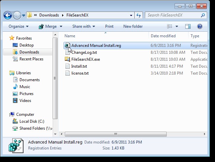Click the search magnifier icon
Screen dimensions: 215x162
203,15
